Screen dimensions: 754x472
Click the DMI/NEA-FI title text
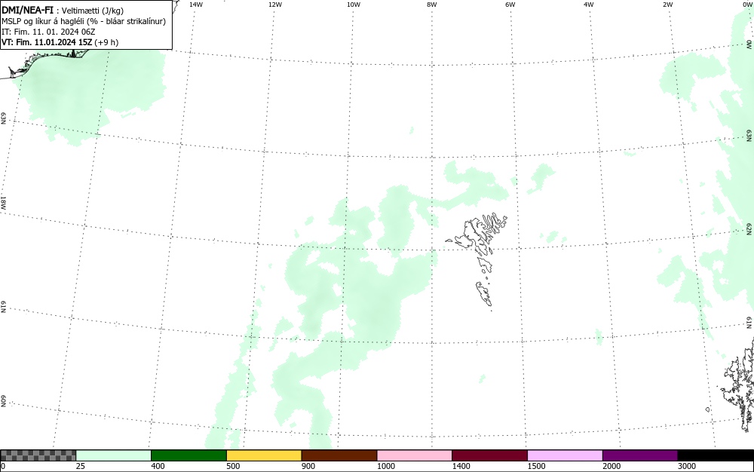pyautogui.click(x=27, y=10)
